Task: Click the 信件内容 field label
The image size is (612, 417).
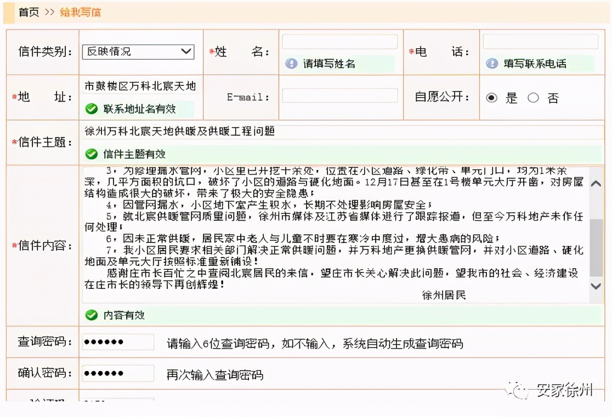Action: coord(45,245)
